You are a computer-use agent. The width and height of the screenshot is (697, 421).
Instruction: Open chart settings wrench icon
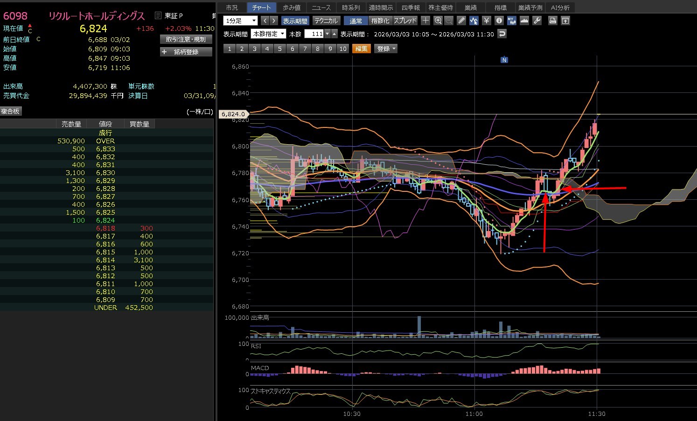(537, 21)
